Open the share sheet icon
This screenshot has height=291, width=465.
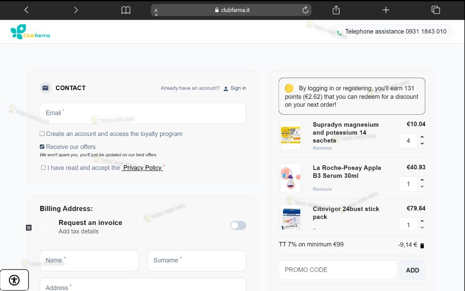coord(336,10)
